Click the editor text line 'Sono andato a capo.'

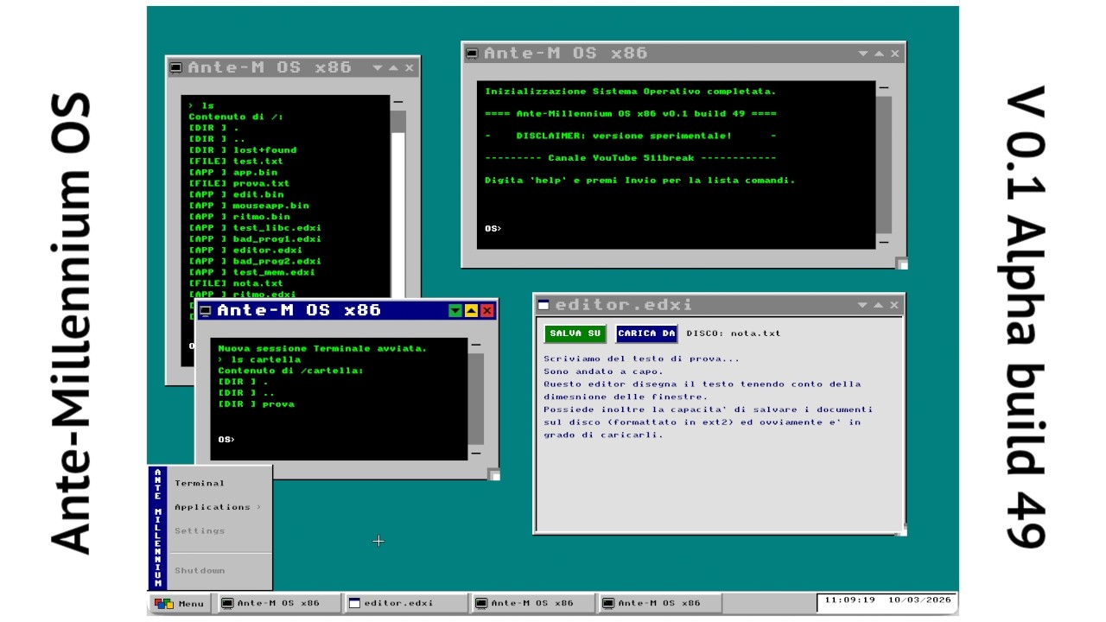tap(603, 371)
